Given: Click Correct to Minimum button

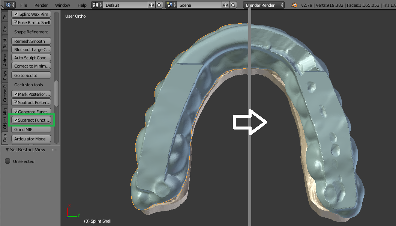Looking at the screenshot, I should (31, 66).
